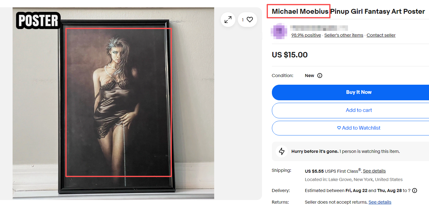
Task: Add the poster to cart
Action: [x=358, y=110]
